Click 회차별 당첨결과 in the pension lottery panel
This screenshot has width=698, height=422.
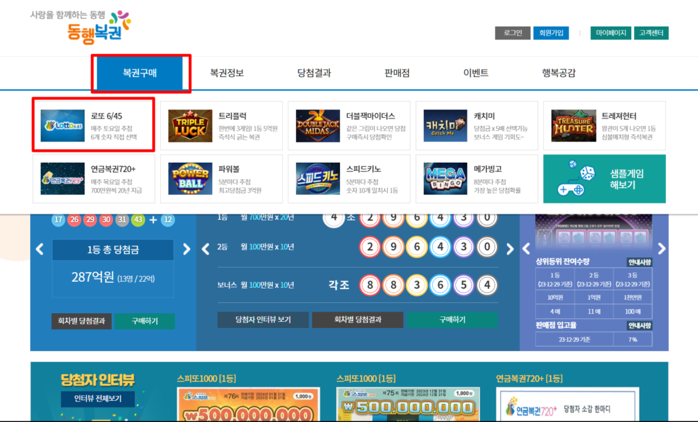point(358,320)
